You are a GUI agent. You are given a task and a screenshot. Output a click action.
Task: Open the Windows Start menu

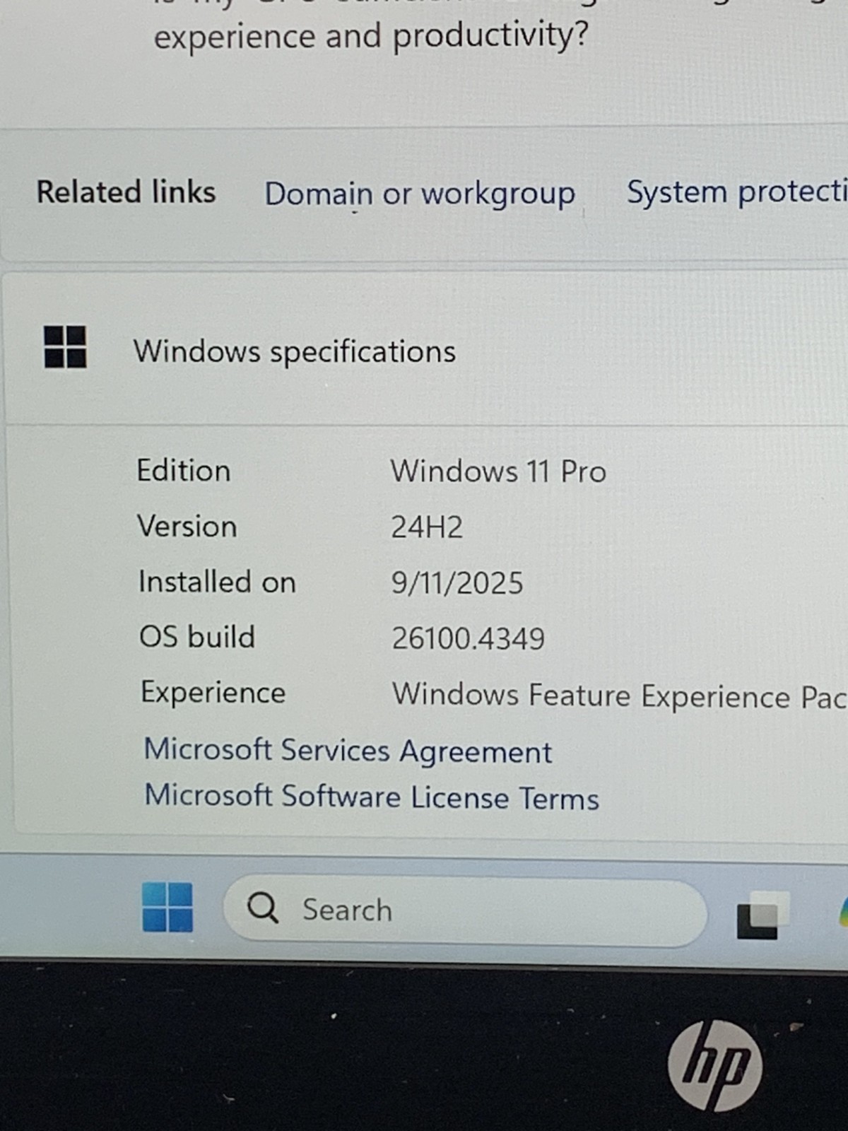click(167, 907)
